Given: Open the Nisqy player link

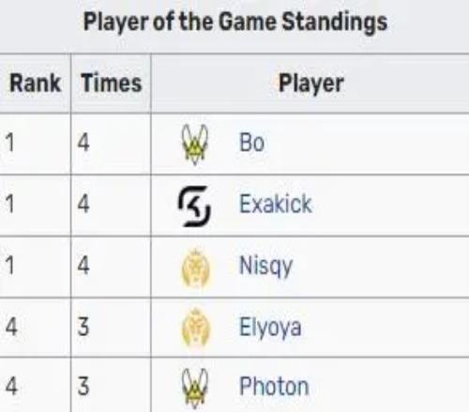Looking at the screenshot, I should [265, 267].
